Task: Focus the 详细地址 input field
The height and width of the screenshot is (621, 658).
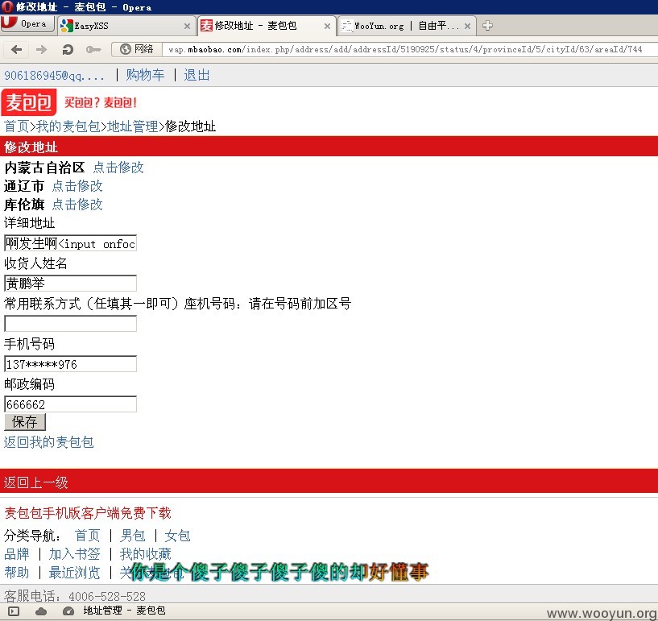Action: pos(71,243)
